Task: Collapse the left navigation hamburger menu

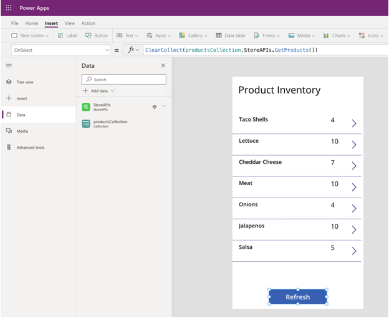Action: [9, 65]
